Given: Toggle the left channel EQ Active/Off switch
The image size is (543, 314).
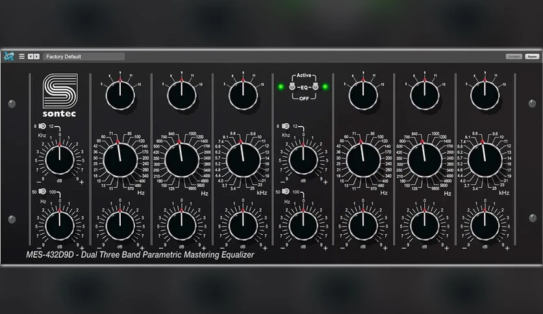Looking at the screenshot, I should pos(292,86).
